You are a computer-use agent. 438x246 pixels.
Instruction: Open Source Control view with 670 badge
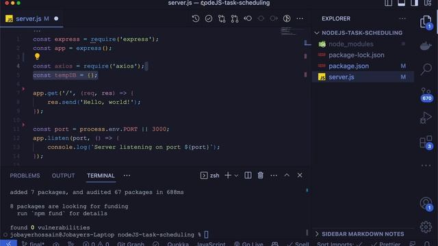426,94
